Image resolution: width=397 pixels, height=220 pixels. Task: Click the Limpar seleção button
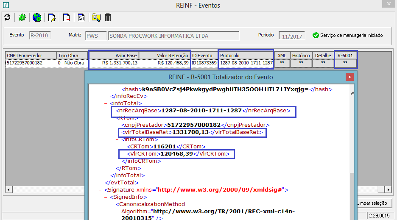372,203
